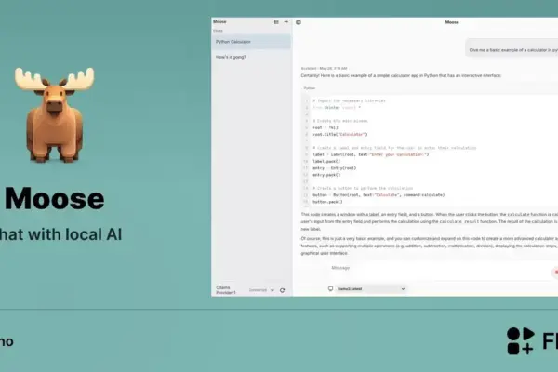Click the chat list view icon
The height and width of the screenshot is (372, 558).
(276, 22)
